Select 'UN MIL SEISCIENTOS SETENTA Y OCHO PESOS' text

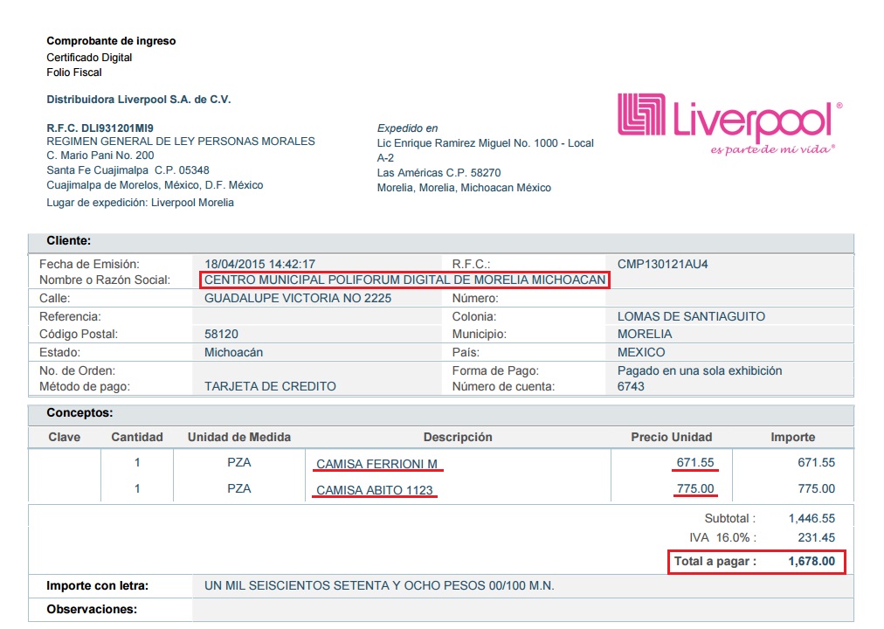click(x=345, y=585)
